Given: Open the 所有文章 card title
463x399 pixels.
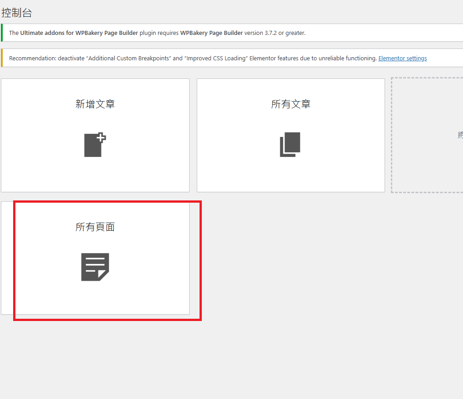Looking at the screenshot, I should click(291, 104).
